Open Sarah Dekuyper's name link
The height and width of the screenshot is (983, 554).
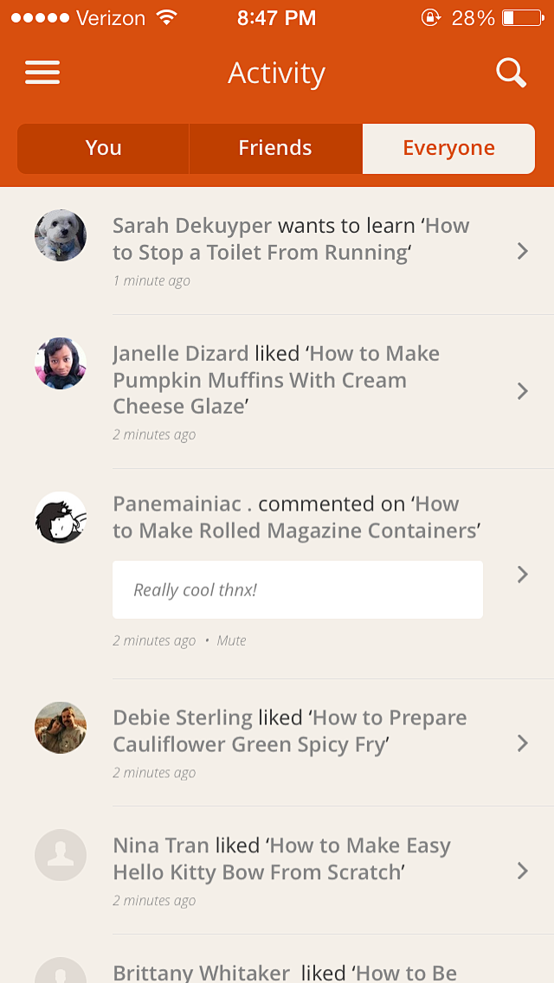(192, 226)
